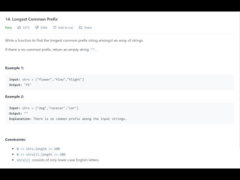Click the like count 3373
This screenshot has width=240, height=180.
pos(26,27)
